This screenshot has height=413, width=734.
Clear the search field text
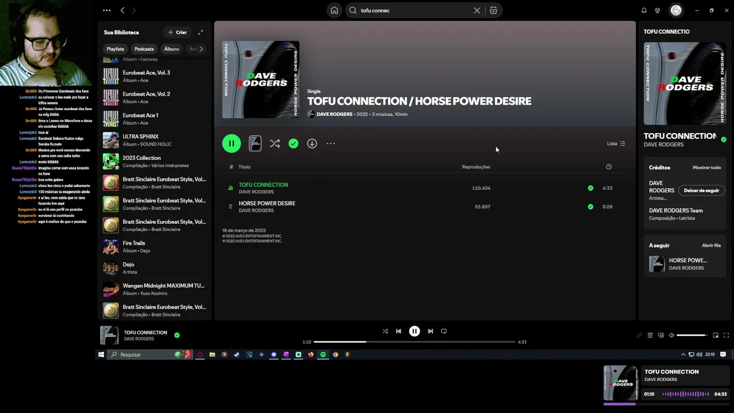point(477,10)
